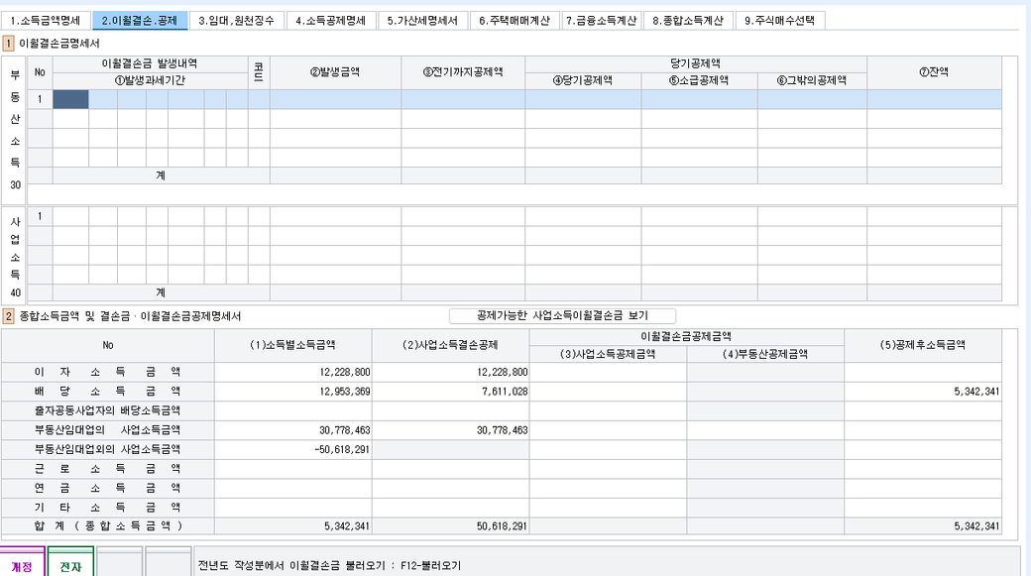Select the 5.가산세명세서 tab
Screen dimensions: 1031x576
click(x=422, y=20)
